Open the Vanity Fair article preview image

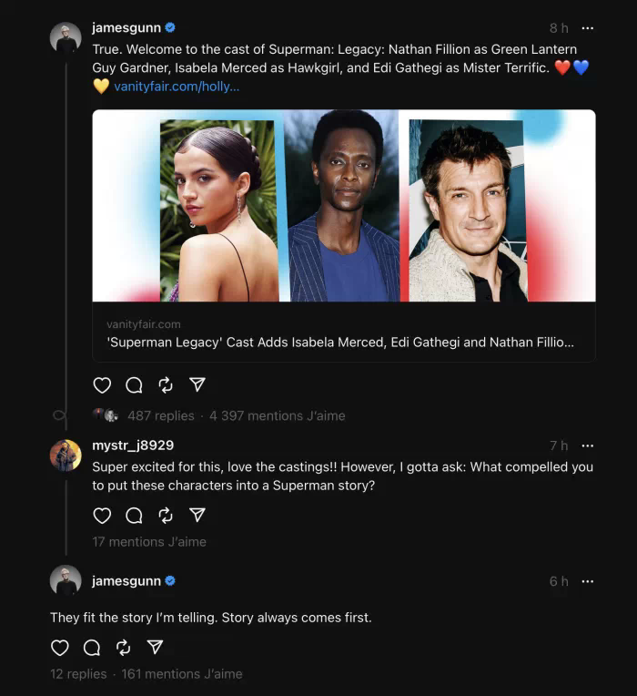pos(343,206)
